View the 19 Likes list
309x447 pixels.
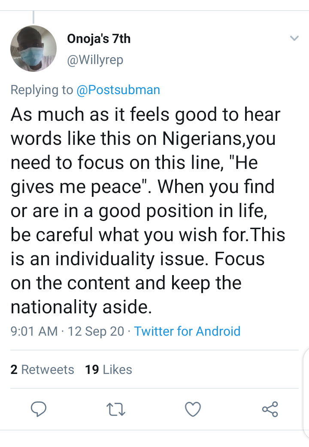click(109, 370)
